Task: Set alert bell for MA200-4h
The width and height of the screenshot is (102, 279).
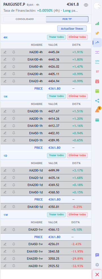Action: [14, 52]
